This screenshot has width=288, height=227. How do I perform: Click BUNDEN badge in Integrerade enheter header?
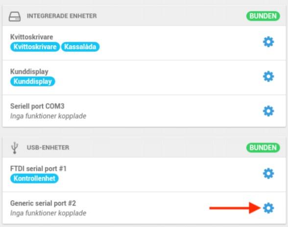pos(263,16)
